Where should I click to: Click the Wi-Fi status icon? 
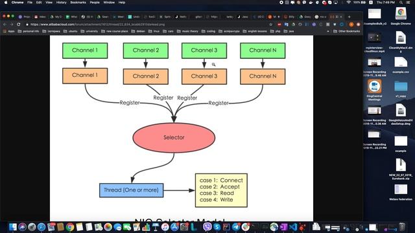click(x=349, y=3)
